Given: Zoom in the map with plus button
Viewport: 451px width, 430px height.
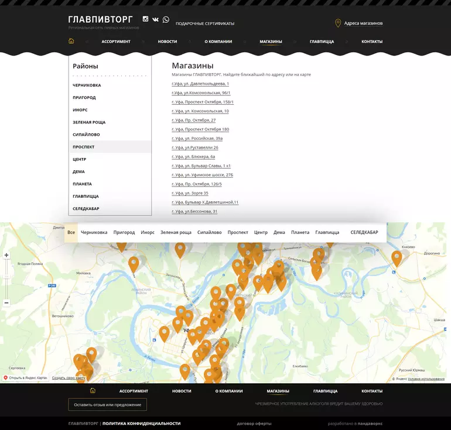Looking at the screenshot, I should (6, 255).
